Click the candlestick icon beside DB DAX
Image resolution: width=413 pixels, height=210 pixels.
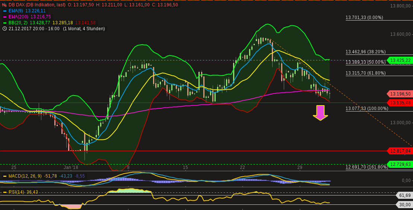pos(4,5)
